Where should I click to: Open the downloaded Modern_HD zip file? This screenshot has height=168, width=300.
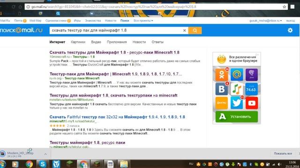click(x=20, y=153)
